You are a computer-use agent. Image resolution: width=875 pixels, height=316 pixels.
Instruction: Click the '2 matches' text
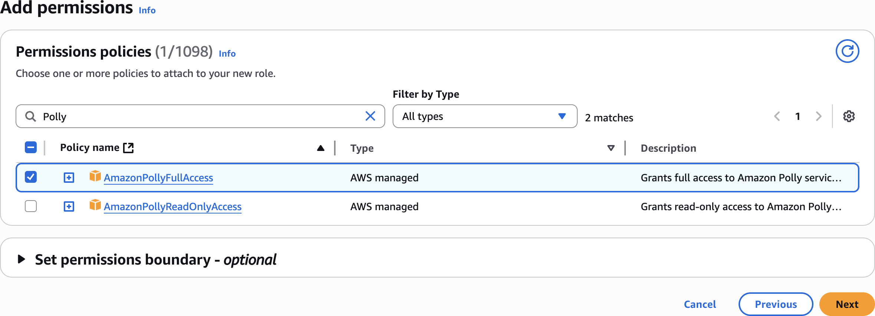[609, 118]
